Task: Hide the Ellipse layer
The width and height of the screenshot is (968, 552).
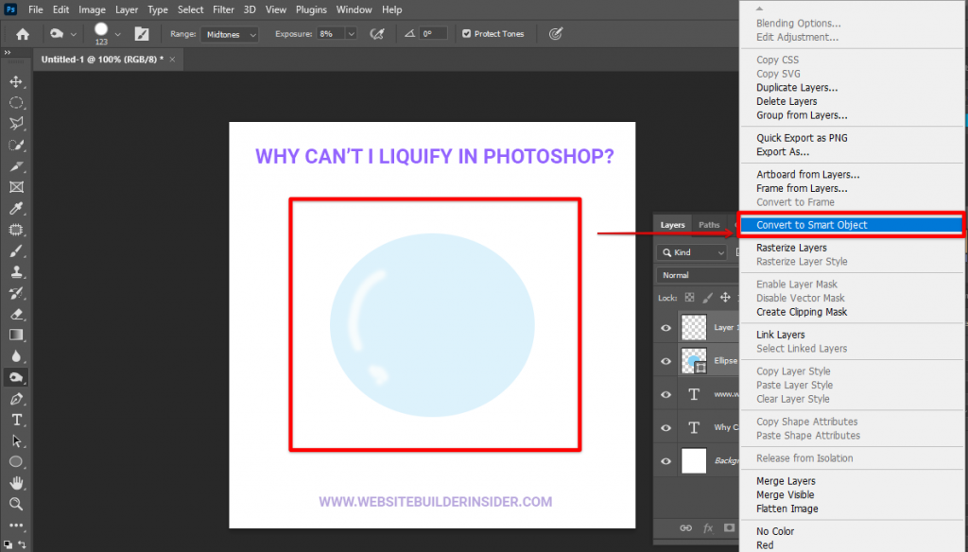Action: coord(666,360)
